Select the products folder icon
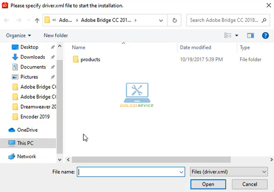This screenshot has height=192, width=274. click(x=76, y=59)
